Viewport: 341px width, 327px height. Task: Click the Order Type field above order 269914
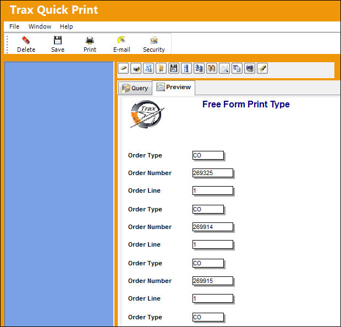pos(208,209)
